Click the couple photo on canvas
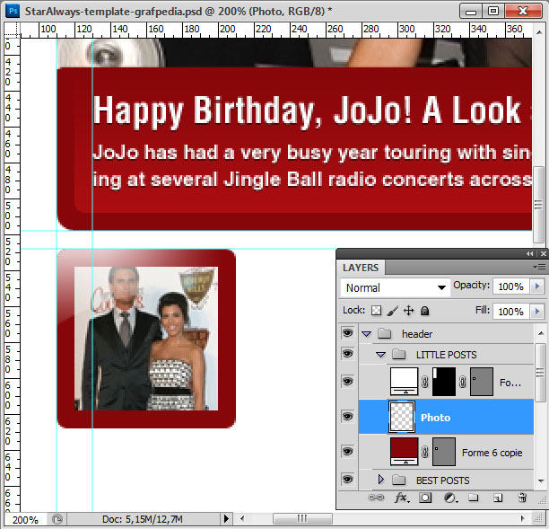549x529 pixels. click(x=146, y=339)
